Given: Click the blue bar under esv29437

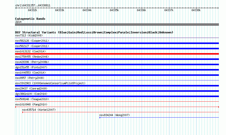Looking at the screenshot, I should (x=117, y=91).
